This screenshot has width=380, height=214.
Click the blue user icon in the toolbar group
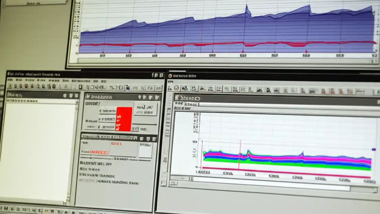(x=128, y=88)
